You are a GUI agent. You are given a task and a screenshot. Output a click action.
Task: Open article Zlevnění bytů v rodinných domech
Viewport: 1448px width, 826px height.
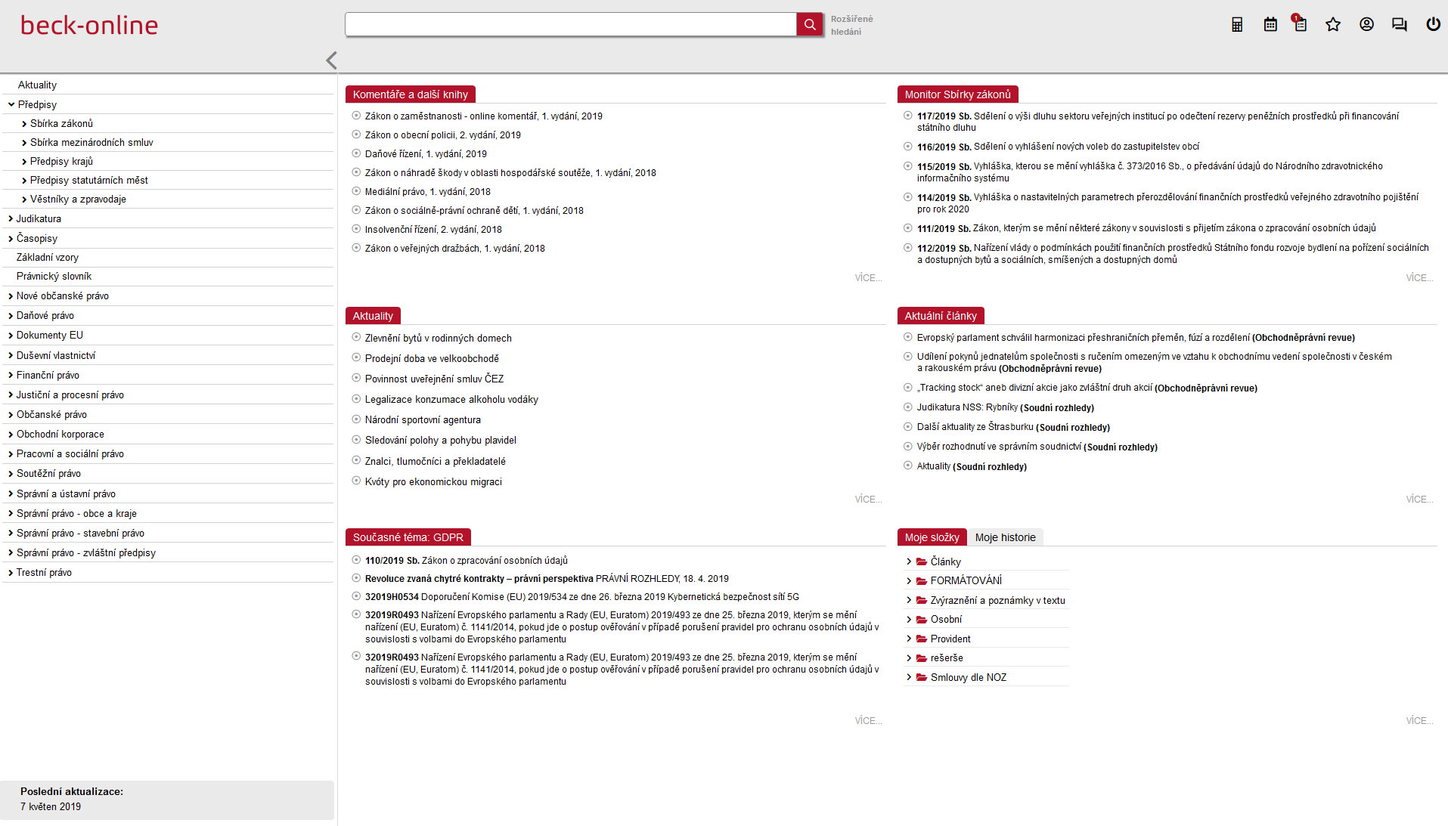pyautogui.click(x=438, y=339)
